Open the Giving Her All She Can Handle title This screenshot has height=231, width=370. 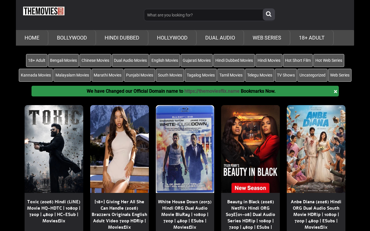(119, 215)
